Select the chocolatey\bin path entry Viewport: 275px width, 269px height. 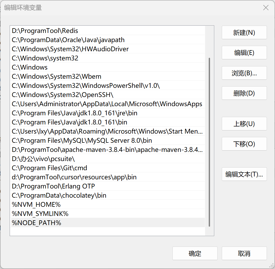(x=108, y=195)
